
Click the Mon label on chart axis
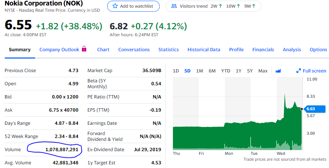pyautogui.click(x=229, y=153)
